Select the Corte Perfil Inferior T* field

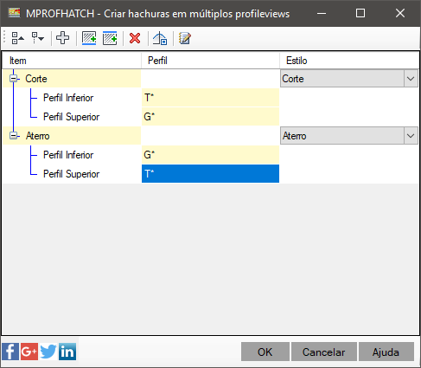coord(210,98)
